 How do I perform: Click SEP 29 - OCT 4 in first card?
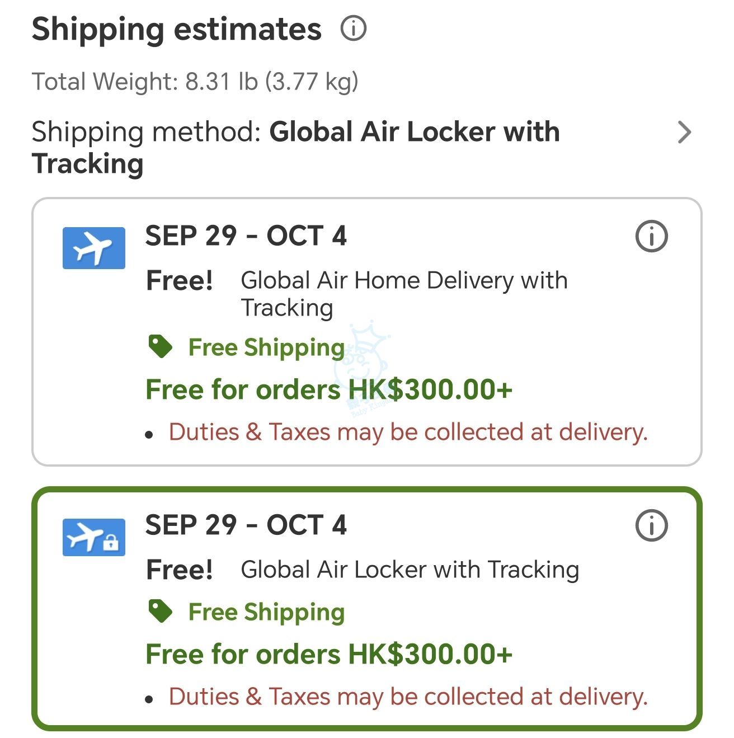click(246, 236)
